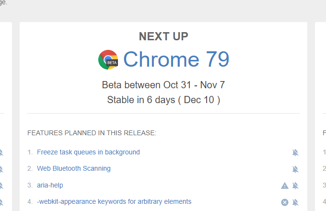Toggle notification bell for Freeze task queues
The height and width of the screenshot is (211, 326).
[x=295, y=152]
